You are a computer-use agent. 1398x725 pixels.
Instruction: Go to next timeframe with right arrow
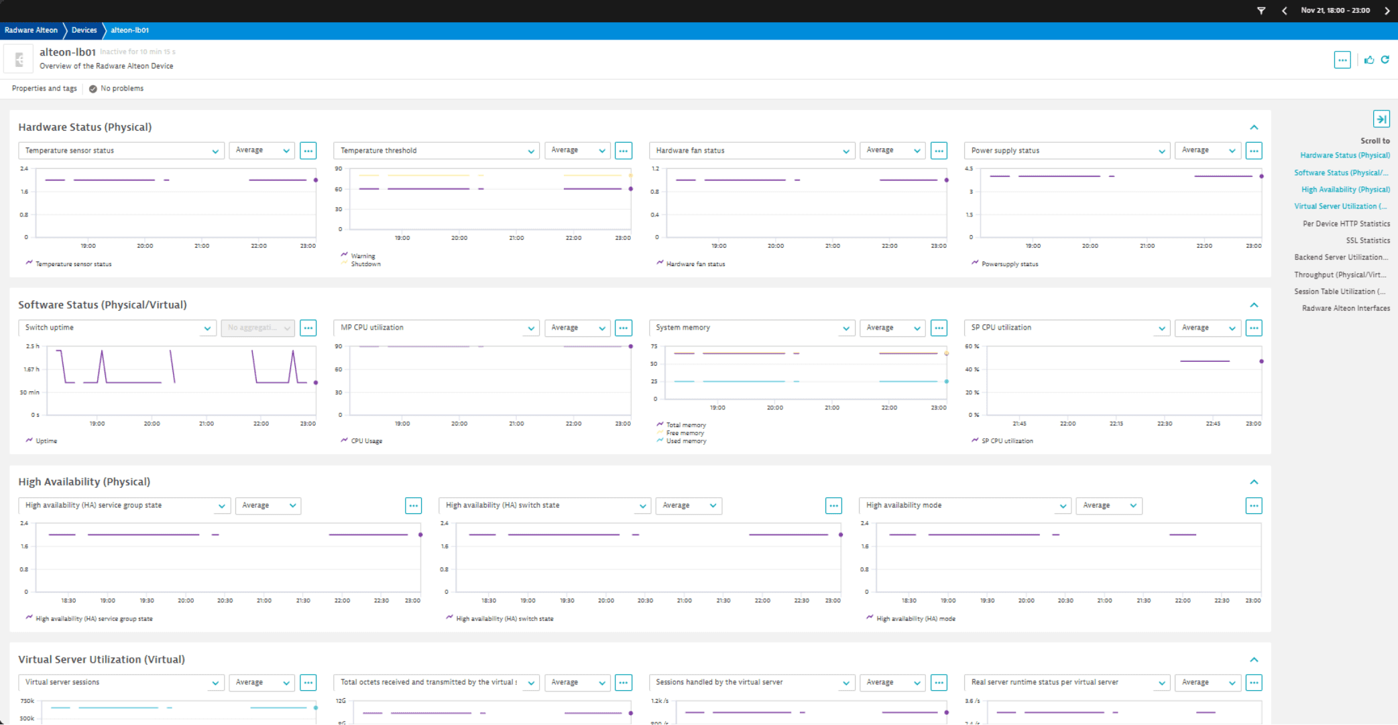(x=1387, y=11)
